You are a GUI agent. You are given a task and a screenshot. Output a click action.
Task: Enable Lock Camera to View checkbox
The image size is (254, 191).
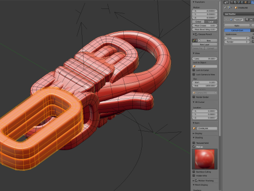pyautogui.click(x=194, y=74)
